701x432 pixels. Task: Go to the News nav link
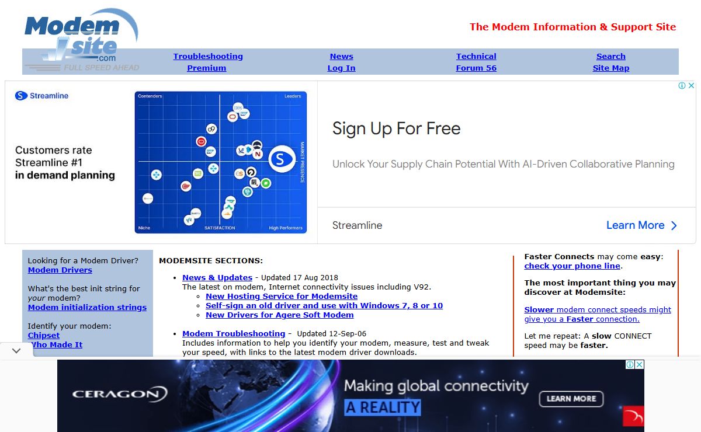coord(342,57)
